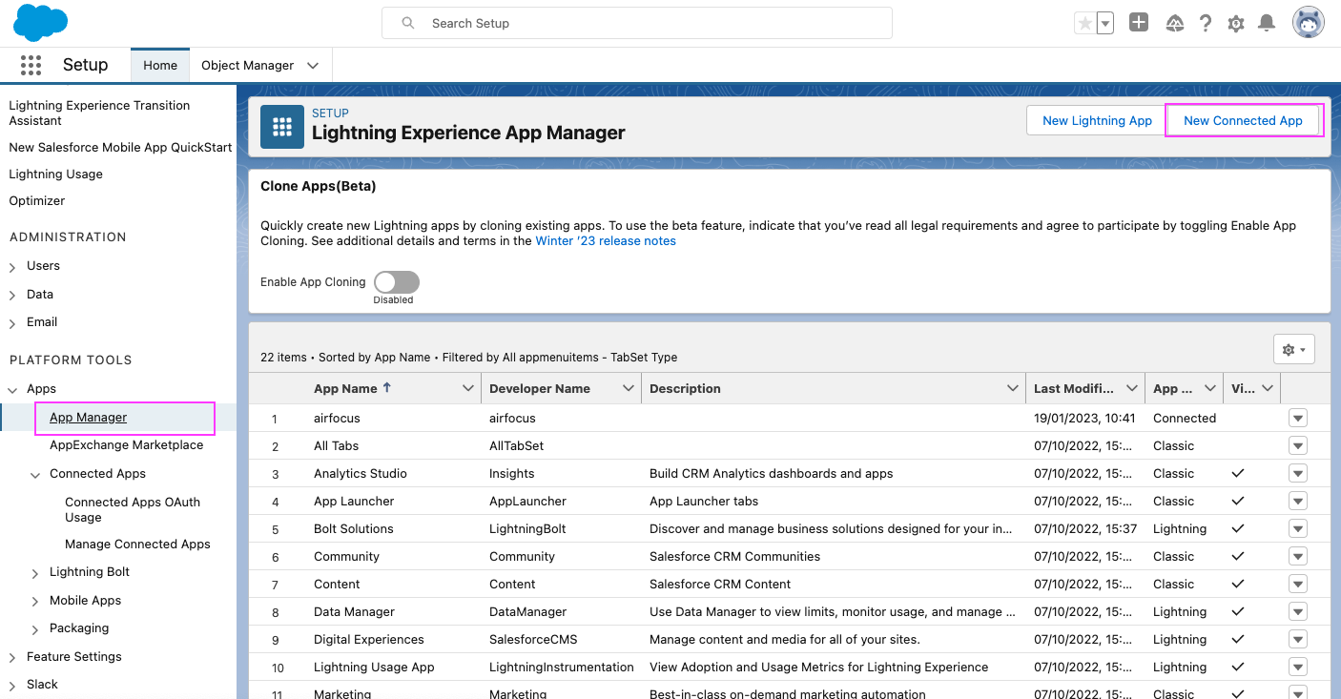Open the App Launcher dots icon
This screenshot has height=699, width=1341.
(x=31, y=65)
